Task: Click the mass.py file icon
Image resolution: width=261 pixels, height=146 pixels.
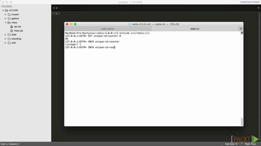Action: [x=12, y=31]
